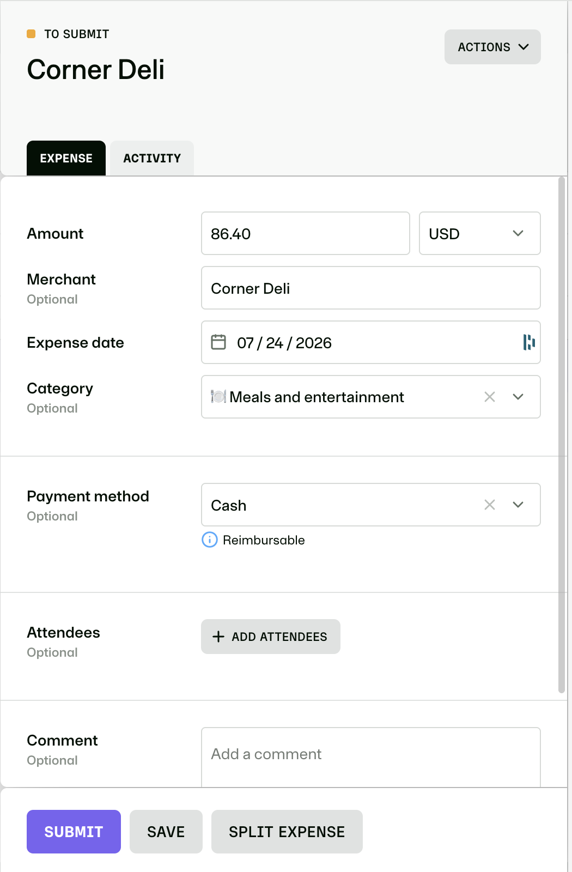Click the Amount input field showing 86.40
Screen dimensions: 572x872
(306, 233)
